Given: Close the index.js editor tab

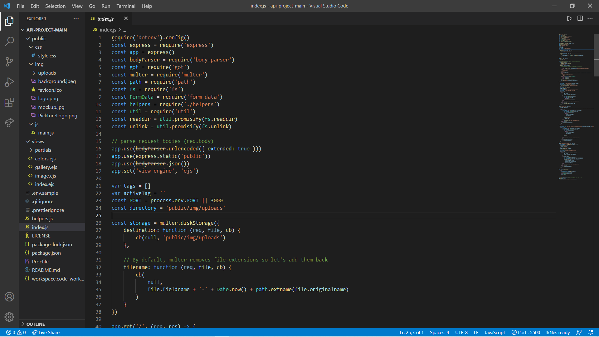Looking at the screenshot, I should [x=126, y=18].
